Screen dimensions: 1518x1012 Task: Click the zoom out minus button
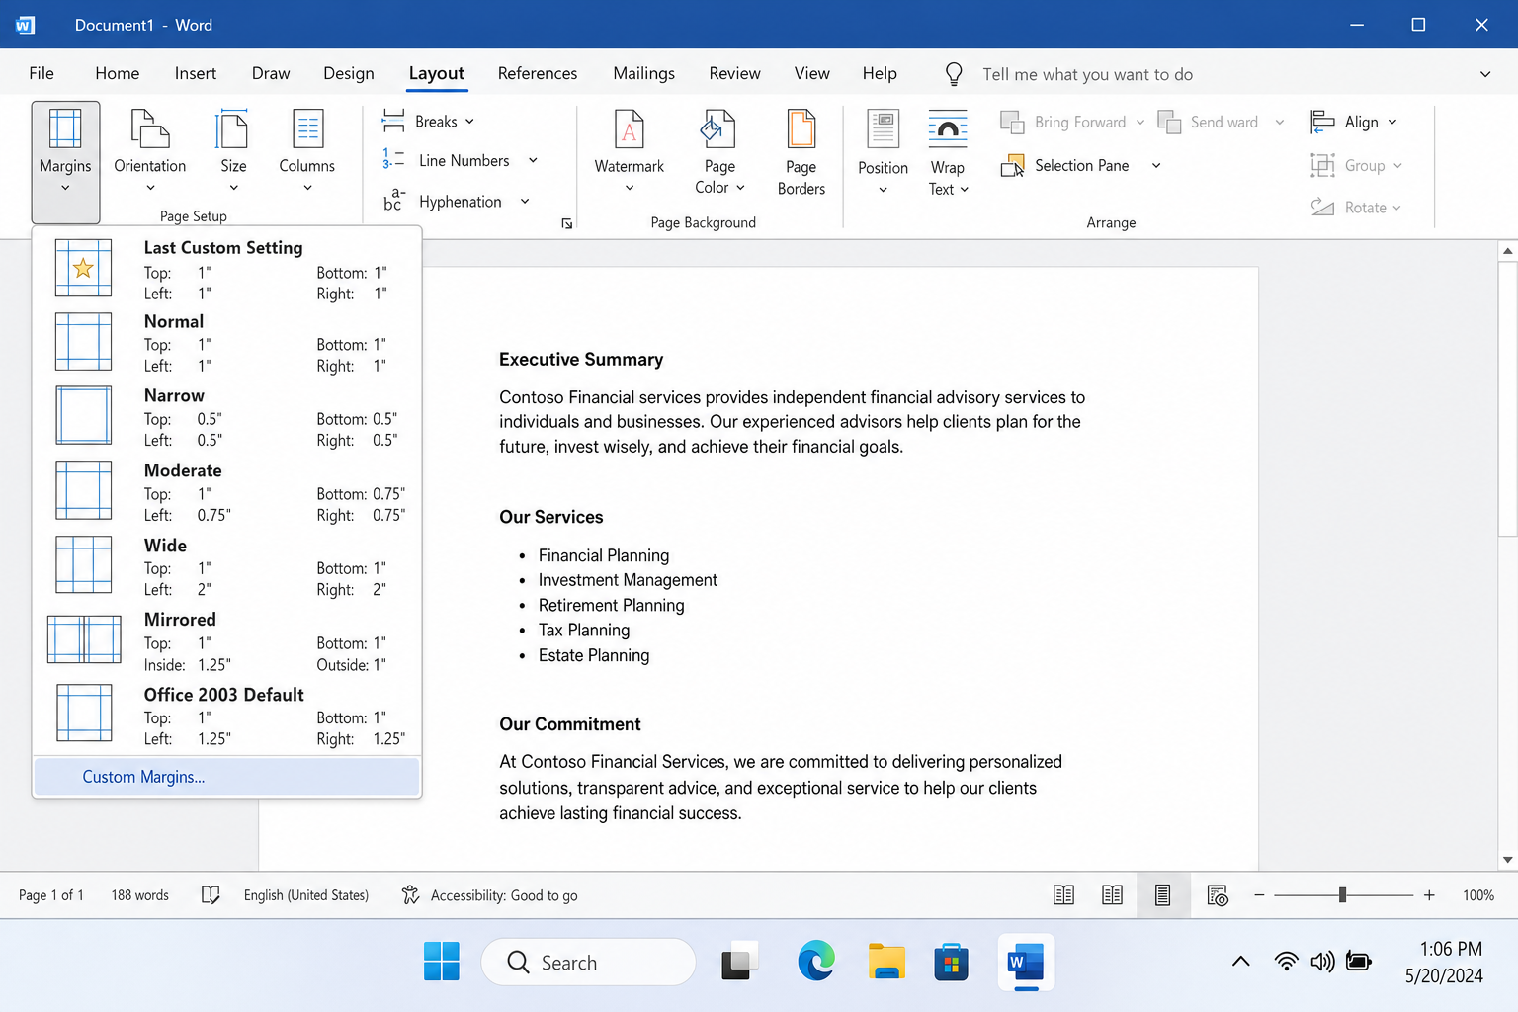coord(1259,895)
